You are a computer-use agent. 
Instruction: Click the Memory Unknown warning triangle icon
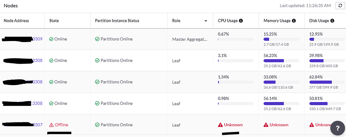click(266, 125)
